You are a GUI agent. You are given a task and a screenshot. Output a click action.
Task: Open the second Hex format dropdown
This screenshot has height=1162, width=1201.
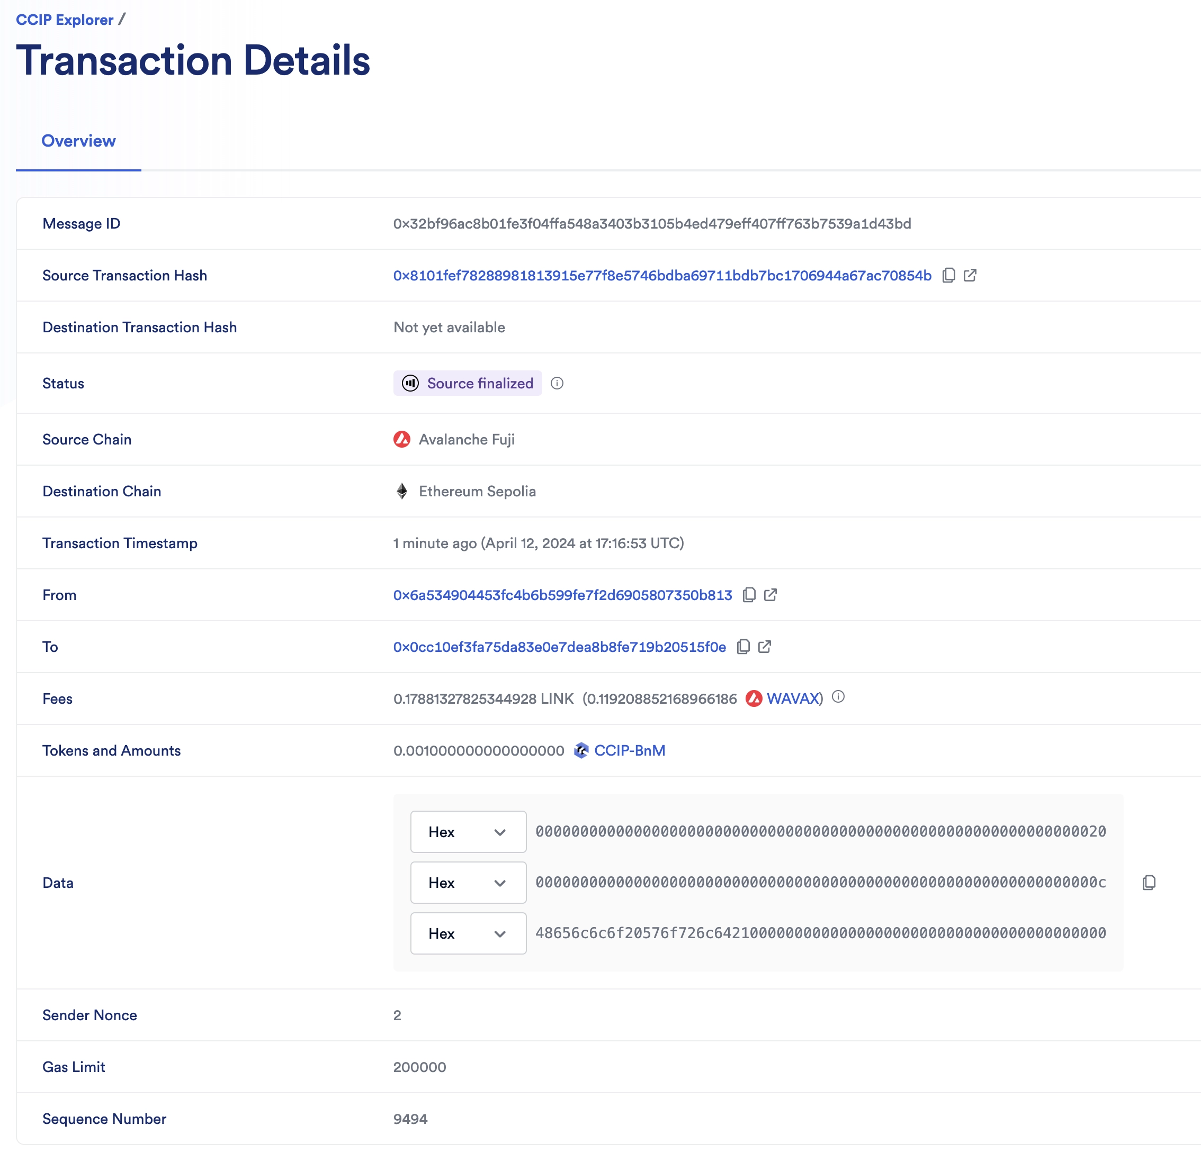pos(468,882)
